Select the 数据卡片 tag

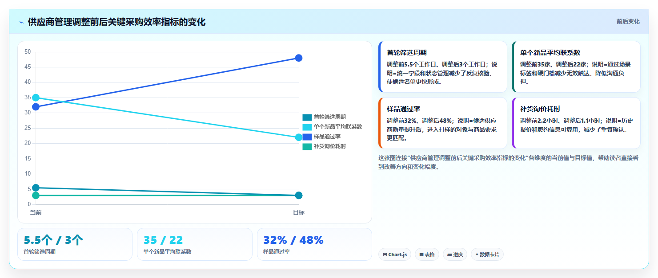tap(487, 255)
